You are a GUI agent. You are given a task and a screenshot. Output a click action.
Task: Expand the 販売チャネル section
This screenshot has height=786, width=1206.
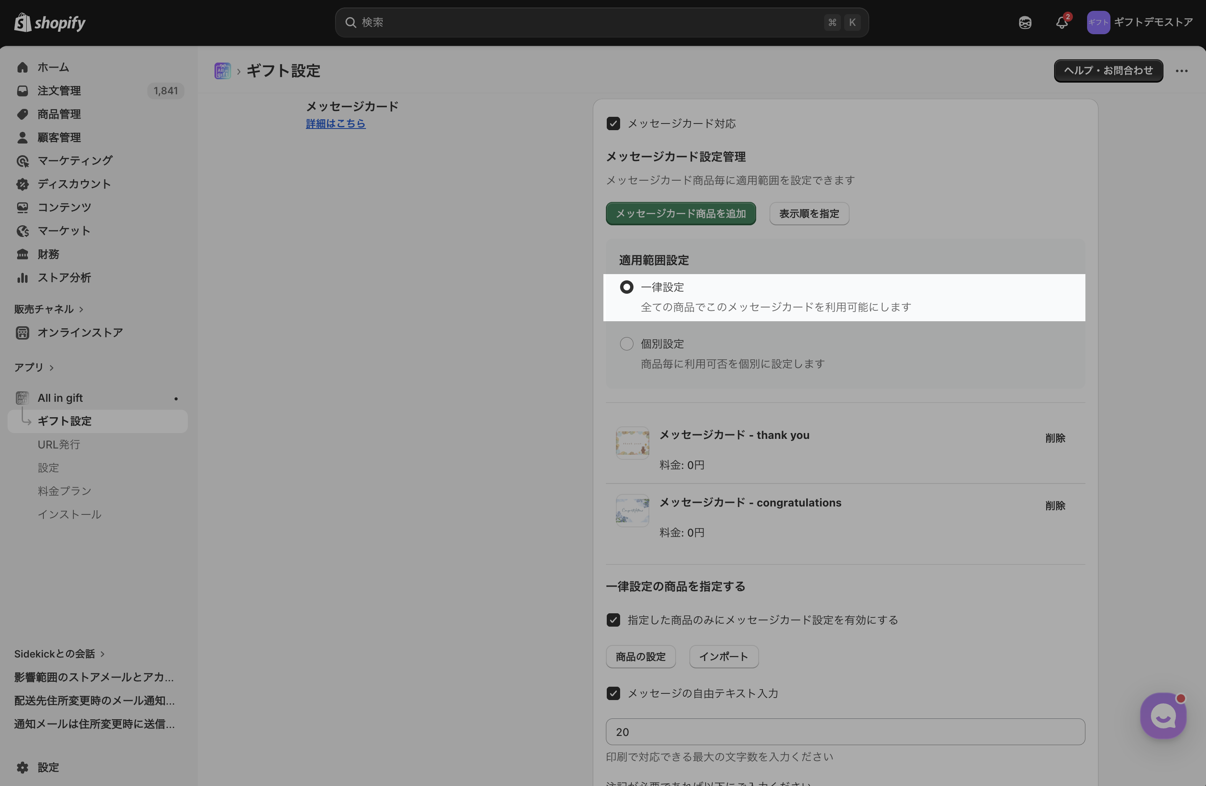tap(49, 309)
